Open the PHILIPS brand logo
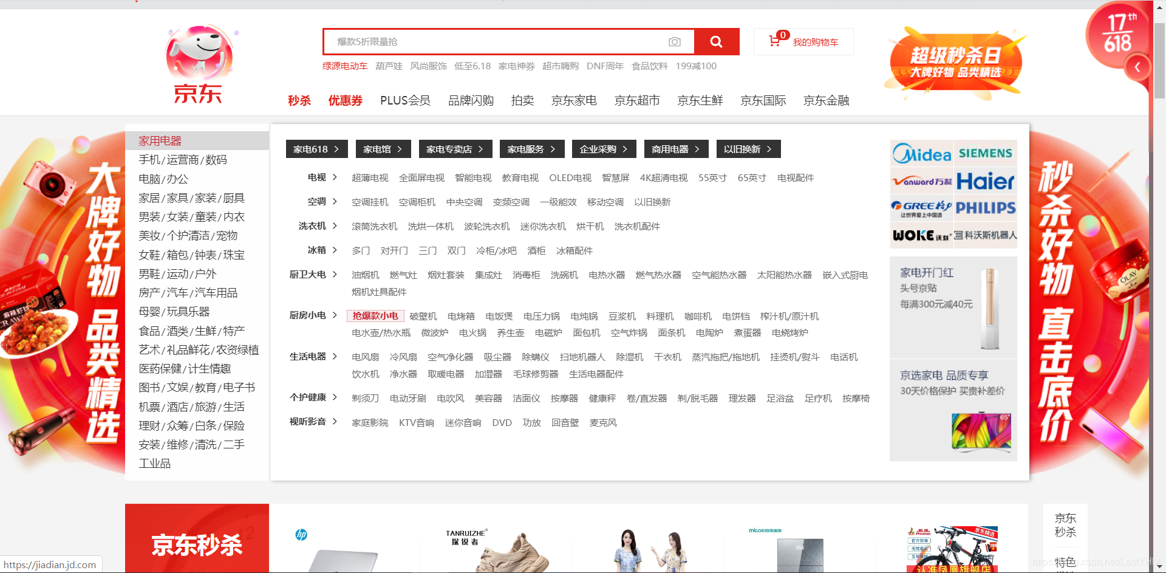The width and height of the screenshot is (1166, 573). [985, 208]
